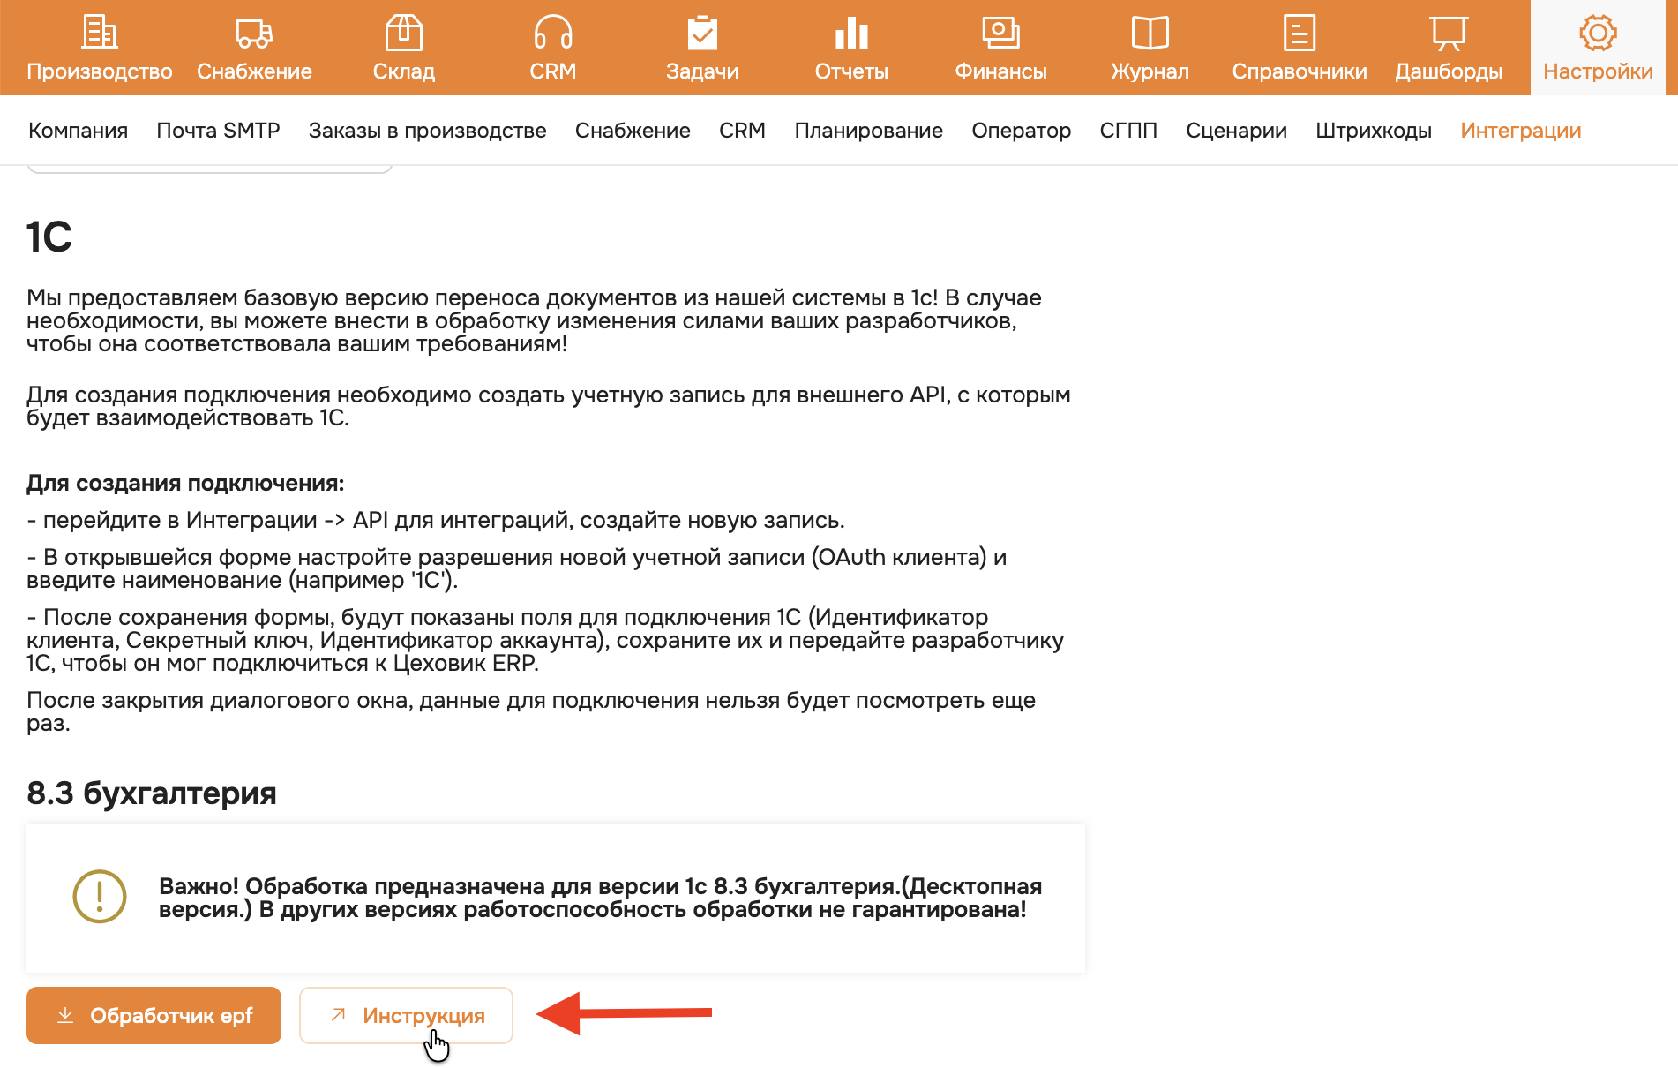Open the Инструкция link button
This screenshot has width=1678, height=1068.
click(406, 1015)
